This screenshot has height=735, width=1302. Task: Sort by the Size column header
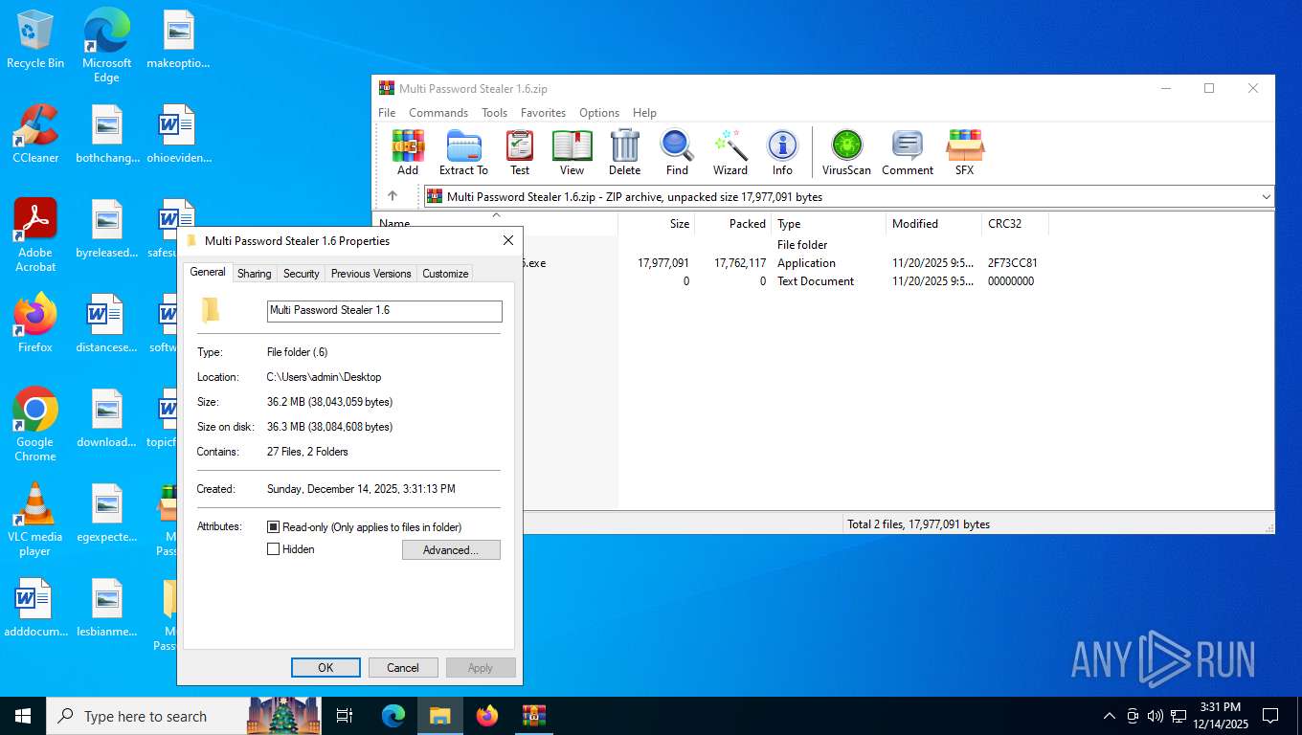656,224
